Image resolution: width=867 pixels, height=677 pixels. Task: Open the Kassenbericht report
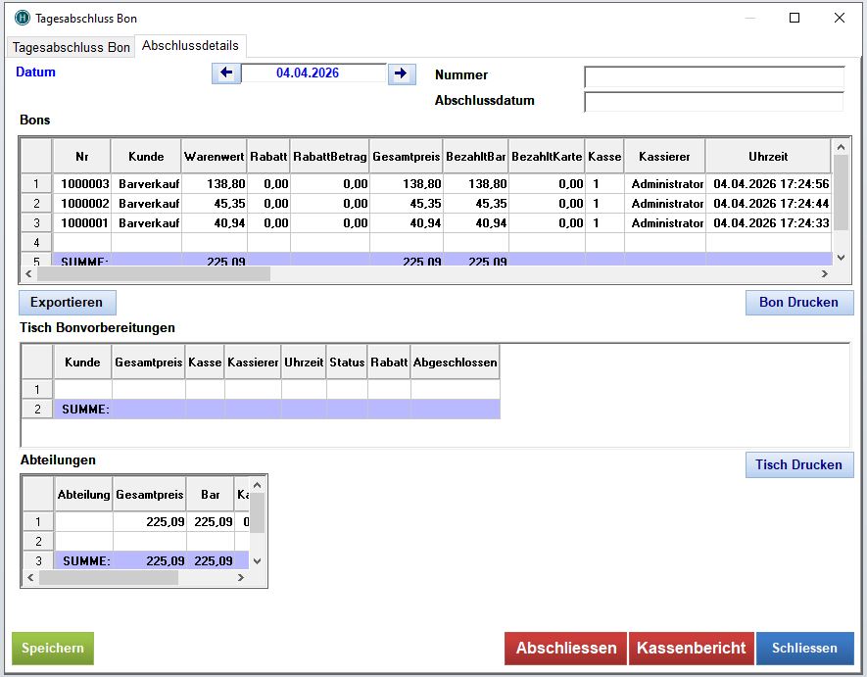point(691,648)
